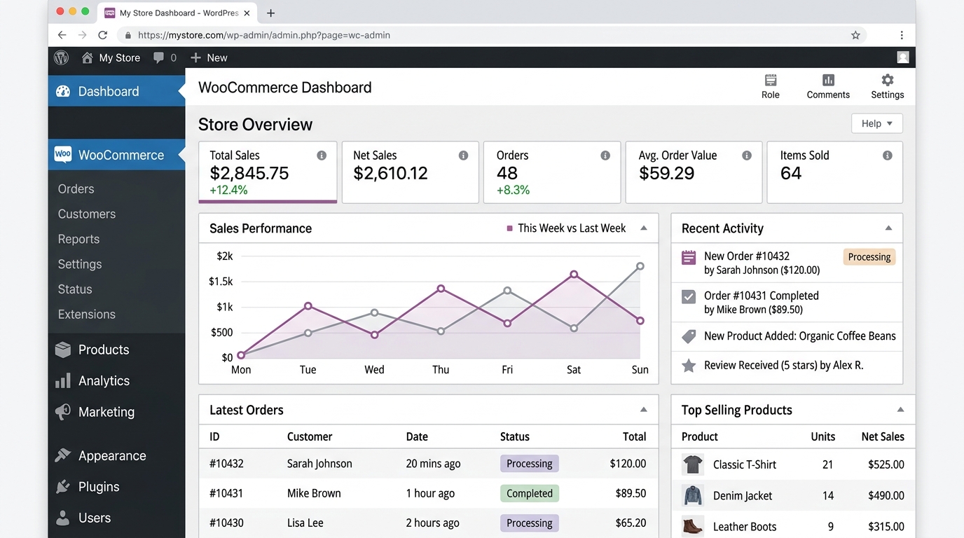Image resolution: width=964 pixels, height=538 pixels.
Task: Open the Comments icon near Settings
Action: pos(827,81)
